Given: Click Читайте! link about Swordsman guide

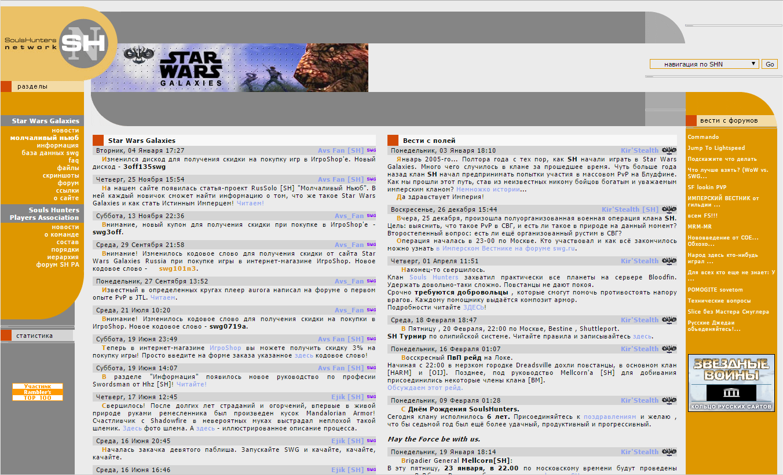Looking at the screenshot, I should point(192,384).
